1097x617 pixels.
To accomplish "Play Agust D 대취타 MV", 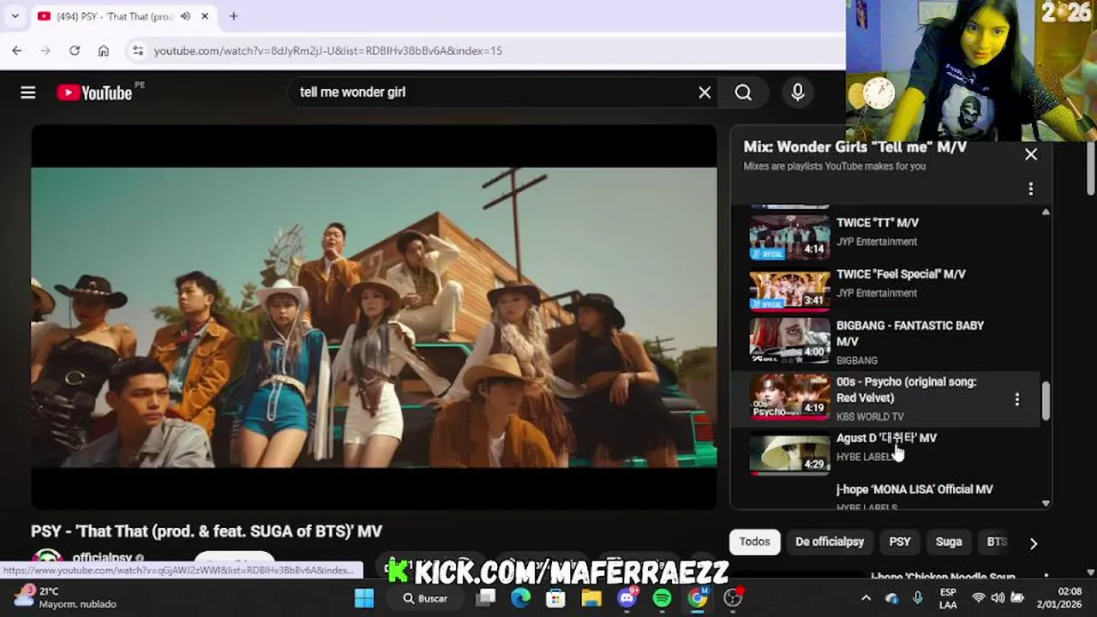I will pyautogui.click(x=886, y=438).
